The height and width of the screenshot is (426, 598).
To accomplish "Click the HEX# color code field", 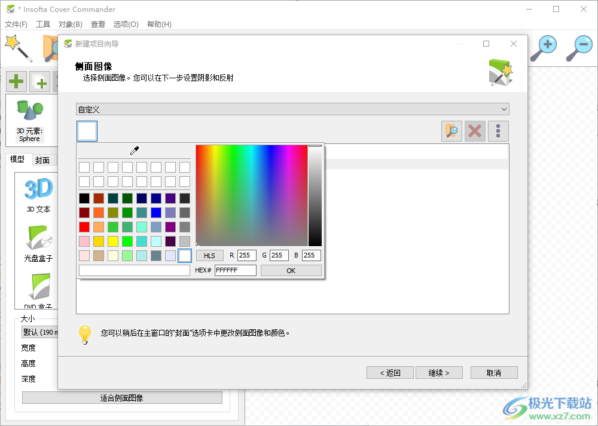I will [x=235, y=270].
